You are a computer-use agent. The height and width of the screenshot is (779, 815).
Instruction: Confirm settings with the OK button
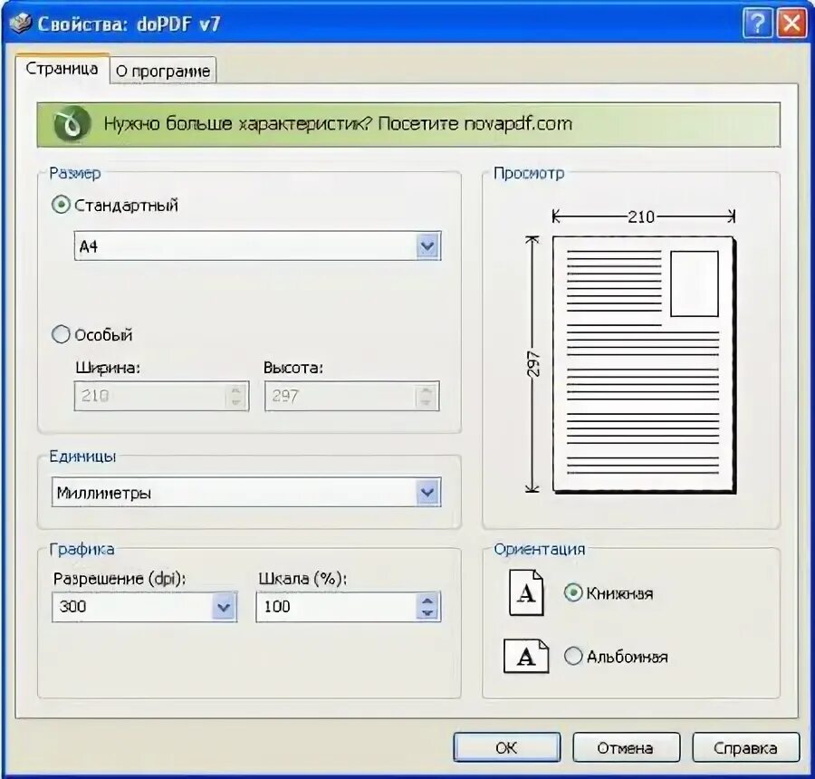point(507,747)
